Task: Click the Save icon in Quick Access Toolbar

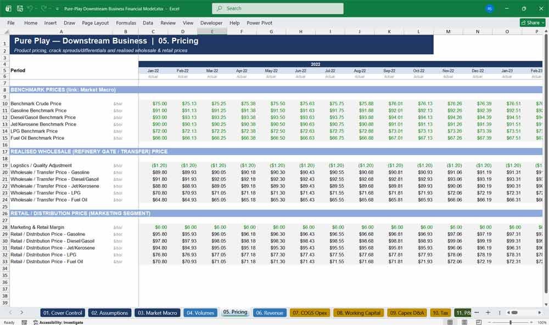Action: (x=20, y=8)
